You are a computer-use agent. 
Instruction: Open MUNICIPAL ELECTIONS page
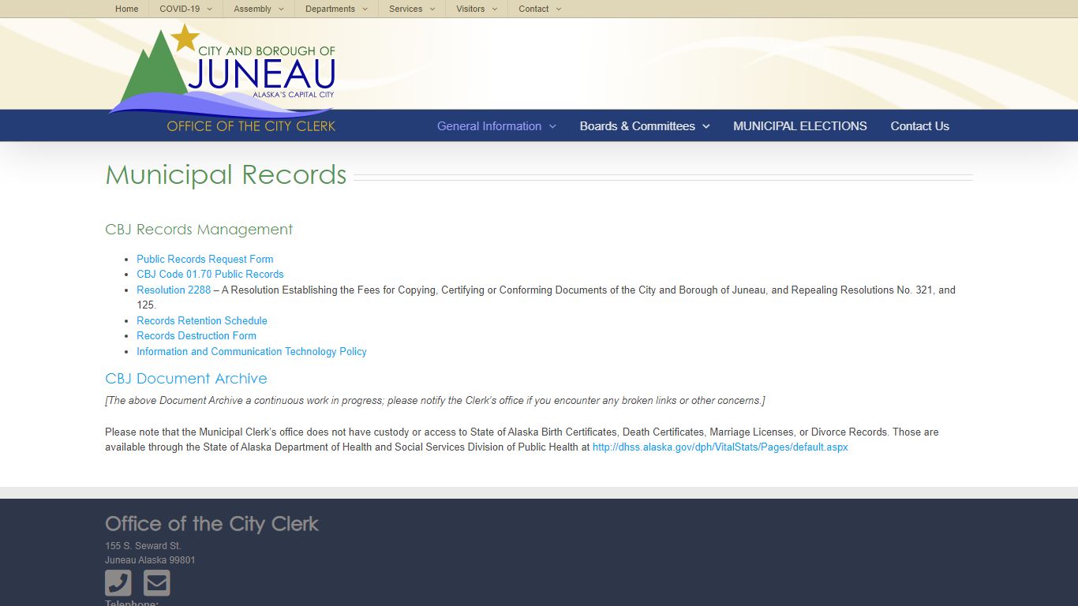point(800,126)
